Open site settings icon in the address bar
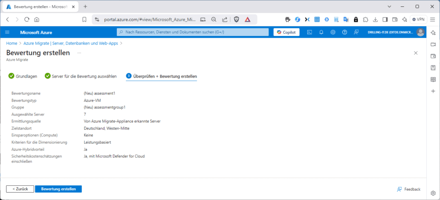This screenshot has height=200, width=440. pos(97,20)
